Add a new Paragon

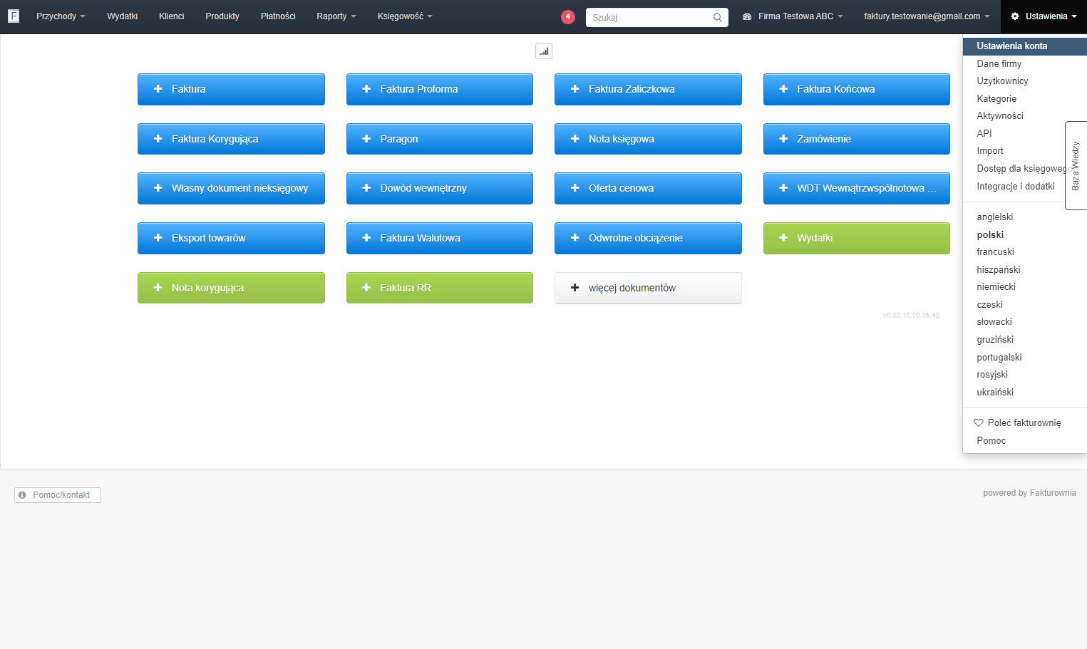click(440, 139)
